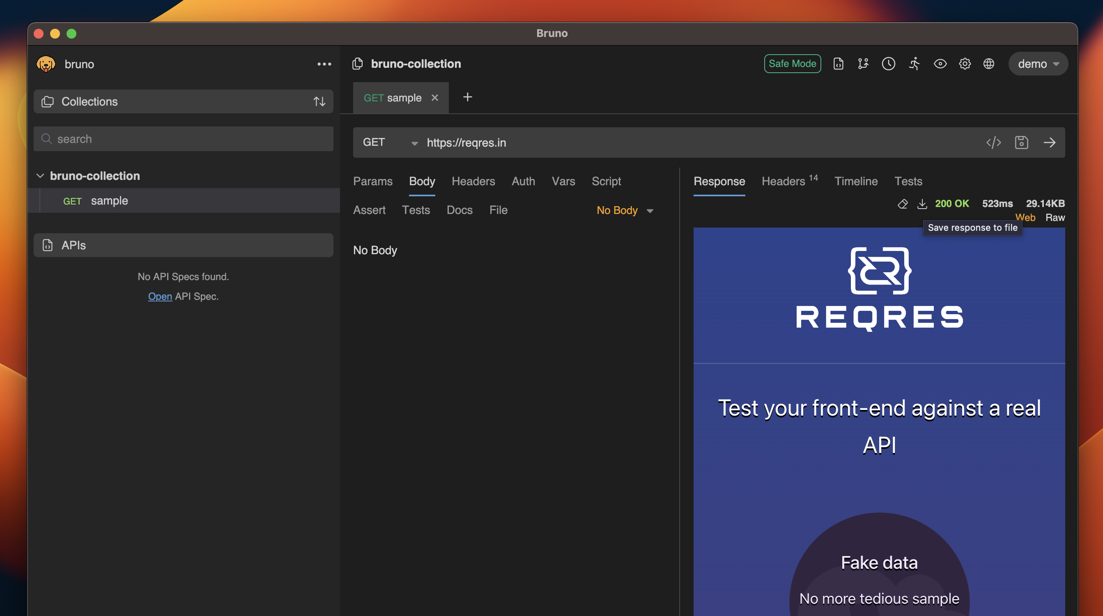Screen dimensions: 1103x616
Task: Open code generation with the </> icon
Action: click(994, 143)
